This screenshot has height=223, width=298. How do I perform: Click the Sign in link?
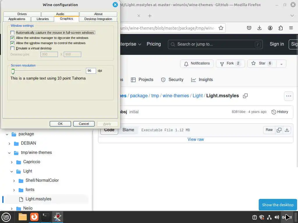tap(277, 44)
